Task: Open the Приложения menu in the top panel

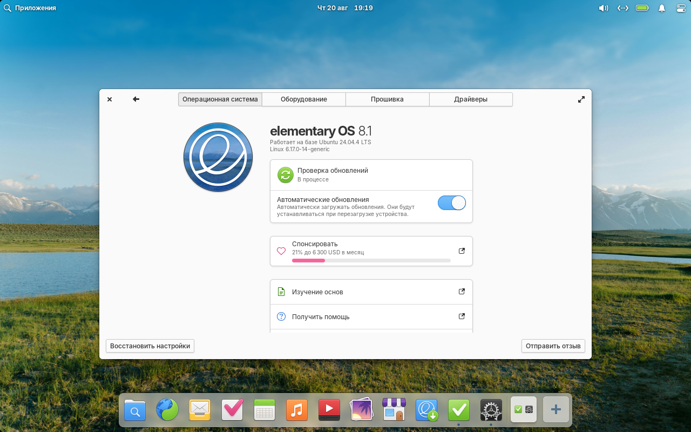Action: tap(30, 8)
